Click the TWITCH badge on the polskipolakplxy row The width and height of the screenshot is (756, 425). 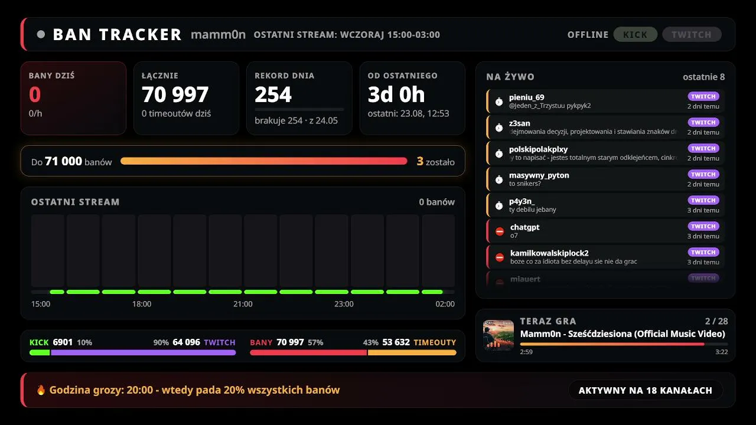pos(703,148)
